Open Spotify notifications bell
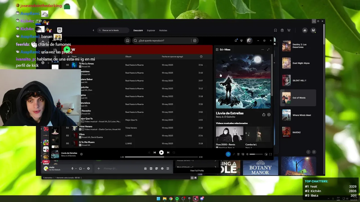Viewport: 360px width, 202px height. click(236, 40)
